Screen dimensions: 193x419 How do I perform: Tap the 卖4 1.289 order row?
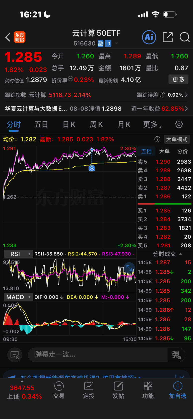[164, 170]
